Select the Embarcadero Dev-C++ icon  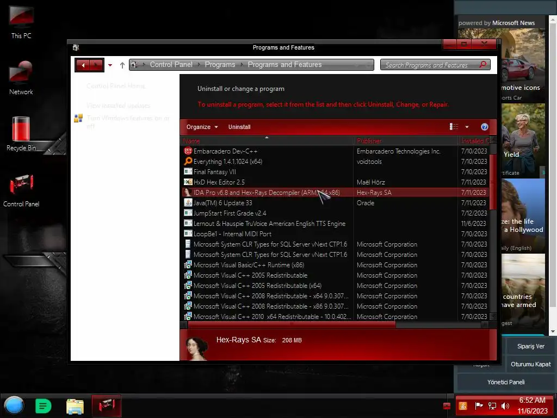click(x=188, y=151)
